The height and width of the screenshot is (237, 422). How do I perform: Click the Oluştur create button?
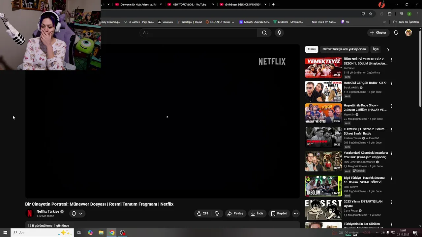(378, 33)
